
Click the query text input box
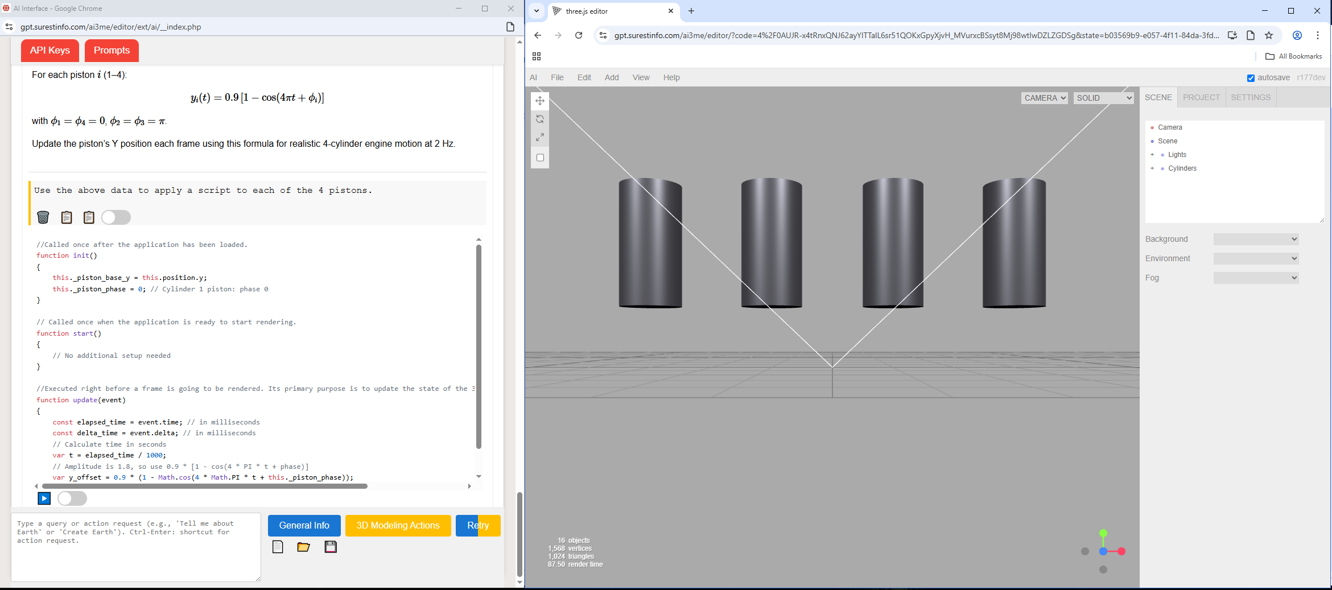(x=135, y=547)
